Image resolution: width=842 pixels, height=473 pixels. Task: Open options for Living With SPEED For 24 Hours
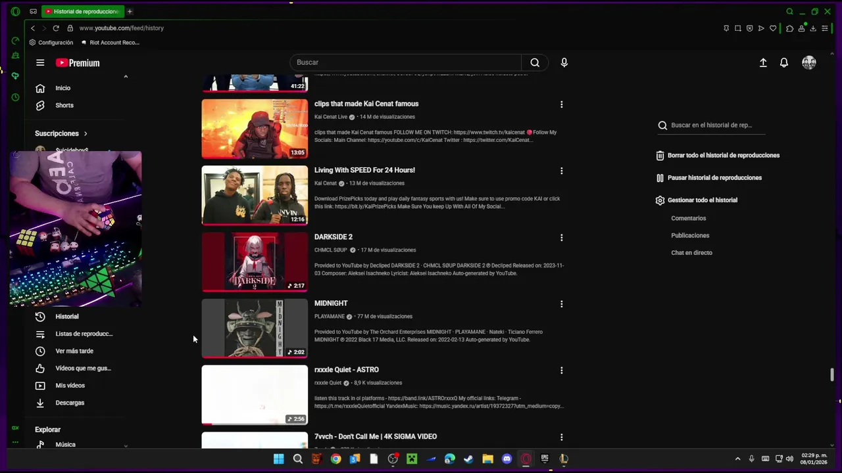click(561, 171)
